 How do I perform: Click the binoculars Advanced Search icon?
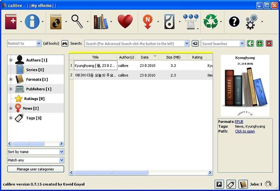pos(65,44)
